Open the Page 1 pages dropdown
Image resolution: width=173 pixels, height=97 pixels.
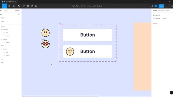[x=17, y=11]
